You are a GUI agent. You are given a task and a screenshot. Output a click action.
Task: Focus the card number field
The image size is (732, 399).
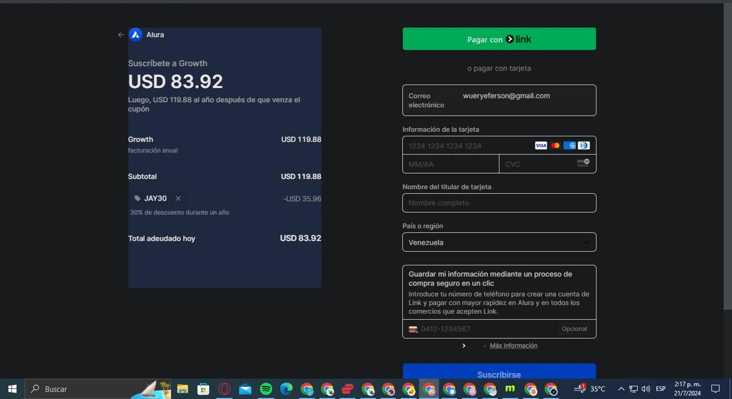[499, 145]
